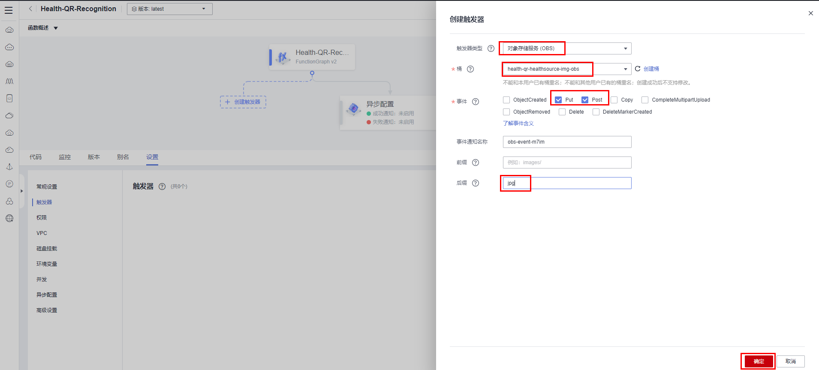Image resolution: width=819 pixels, height=370 pixels.
Task: Click the 取消 cancel button
Action: coord(791,361)
